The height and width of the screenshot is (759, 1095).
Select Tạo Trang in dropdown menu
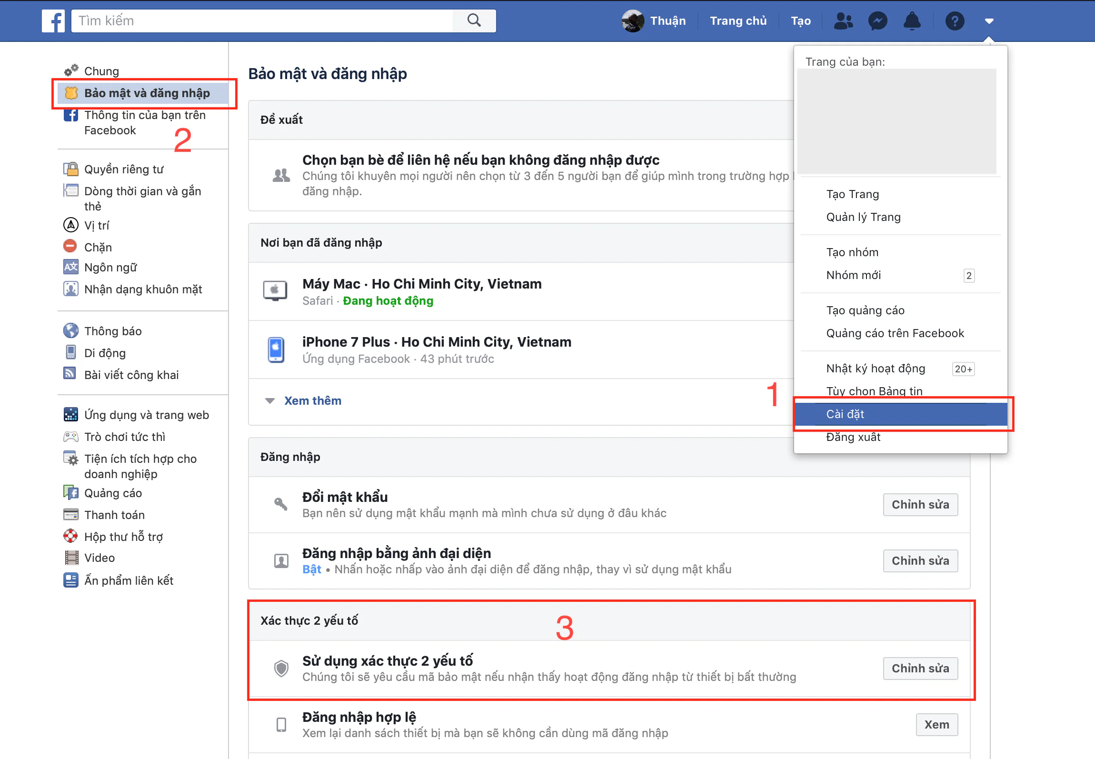coord(853,194)
